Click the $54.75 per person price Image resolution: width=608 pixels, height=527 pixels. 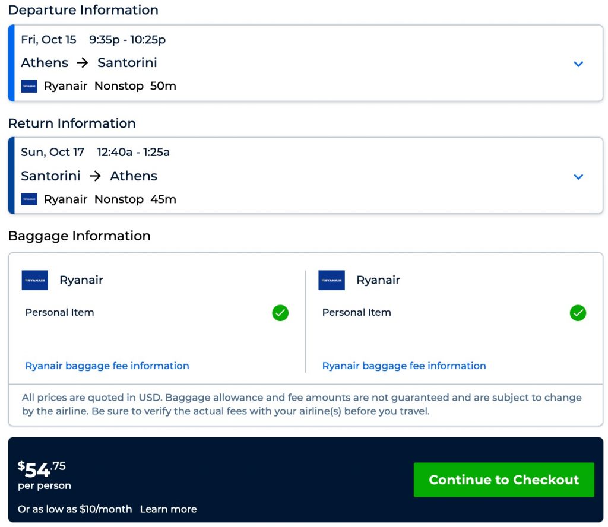pos(42,470)
